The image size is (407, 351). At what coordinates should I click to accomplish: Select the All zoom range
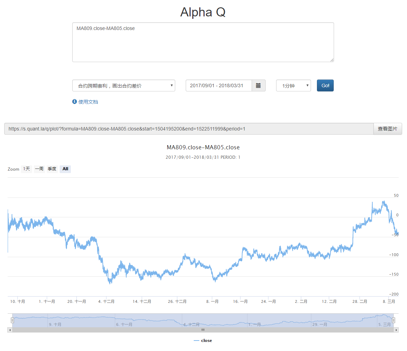(x=65, y=169)
